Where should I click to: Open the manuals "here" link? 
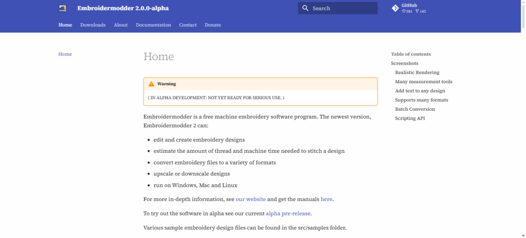point(327,199)
